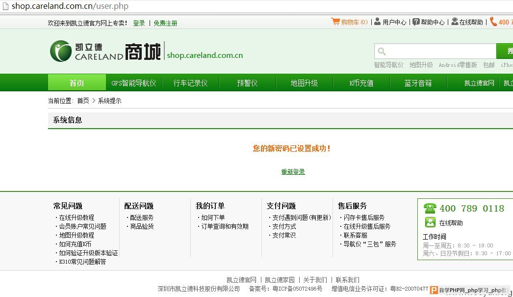Click the orange phone icon in top bar
Image resolution: width=513 pixels, height=297 pixels.
tap(493, 22)
